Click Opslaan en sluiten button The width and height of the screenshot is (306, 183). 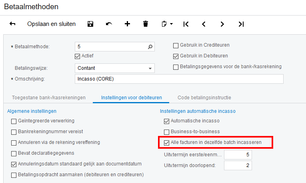coord(51,24)
